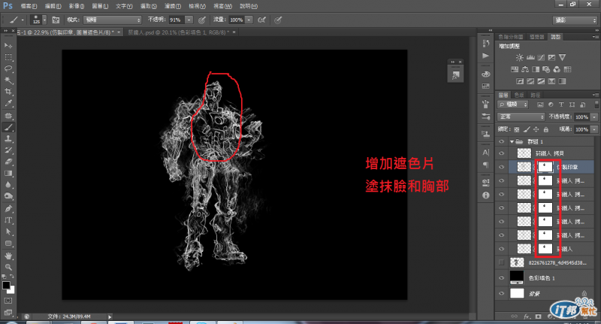Screen dimensions: 601x324
Task: Collapse the 群組 1 group
Action: tap(512, 141)
